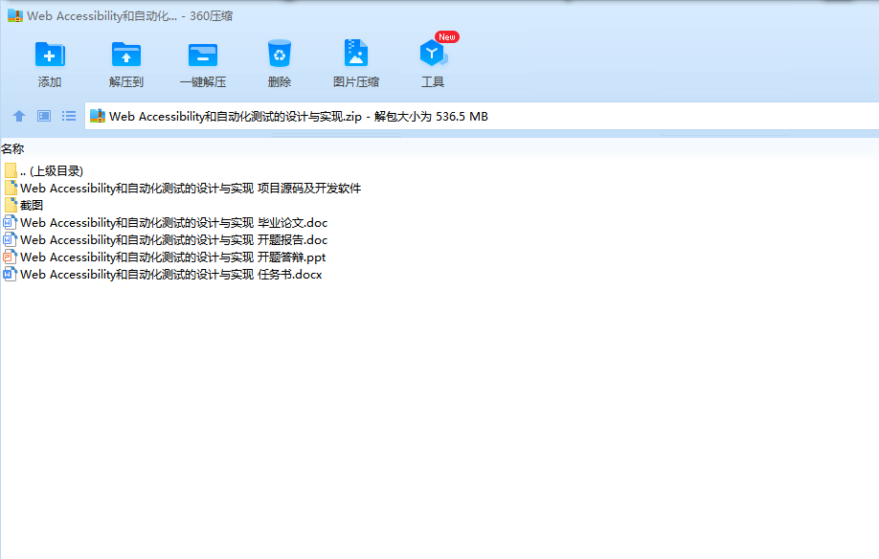The image size is (879, 559).
Task: Click the New badge on 工具
Action: [447, 37]
